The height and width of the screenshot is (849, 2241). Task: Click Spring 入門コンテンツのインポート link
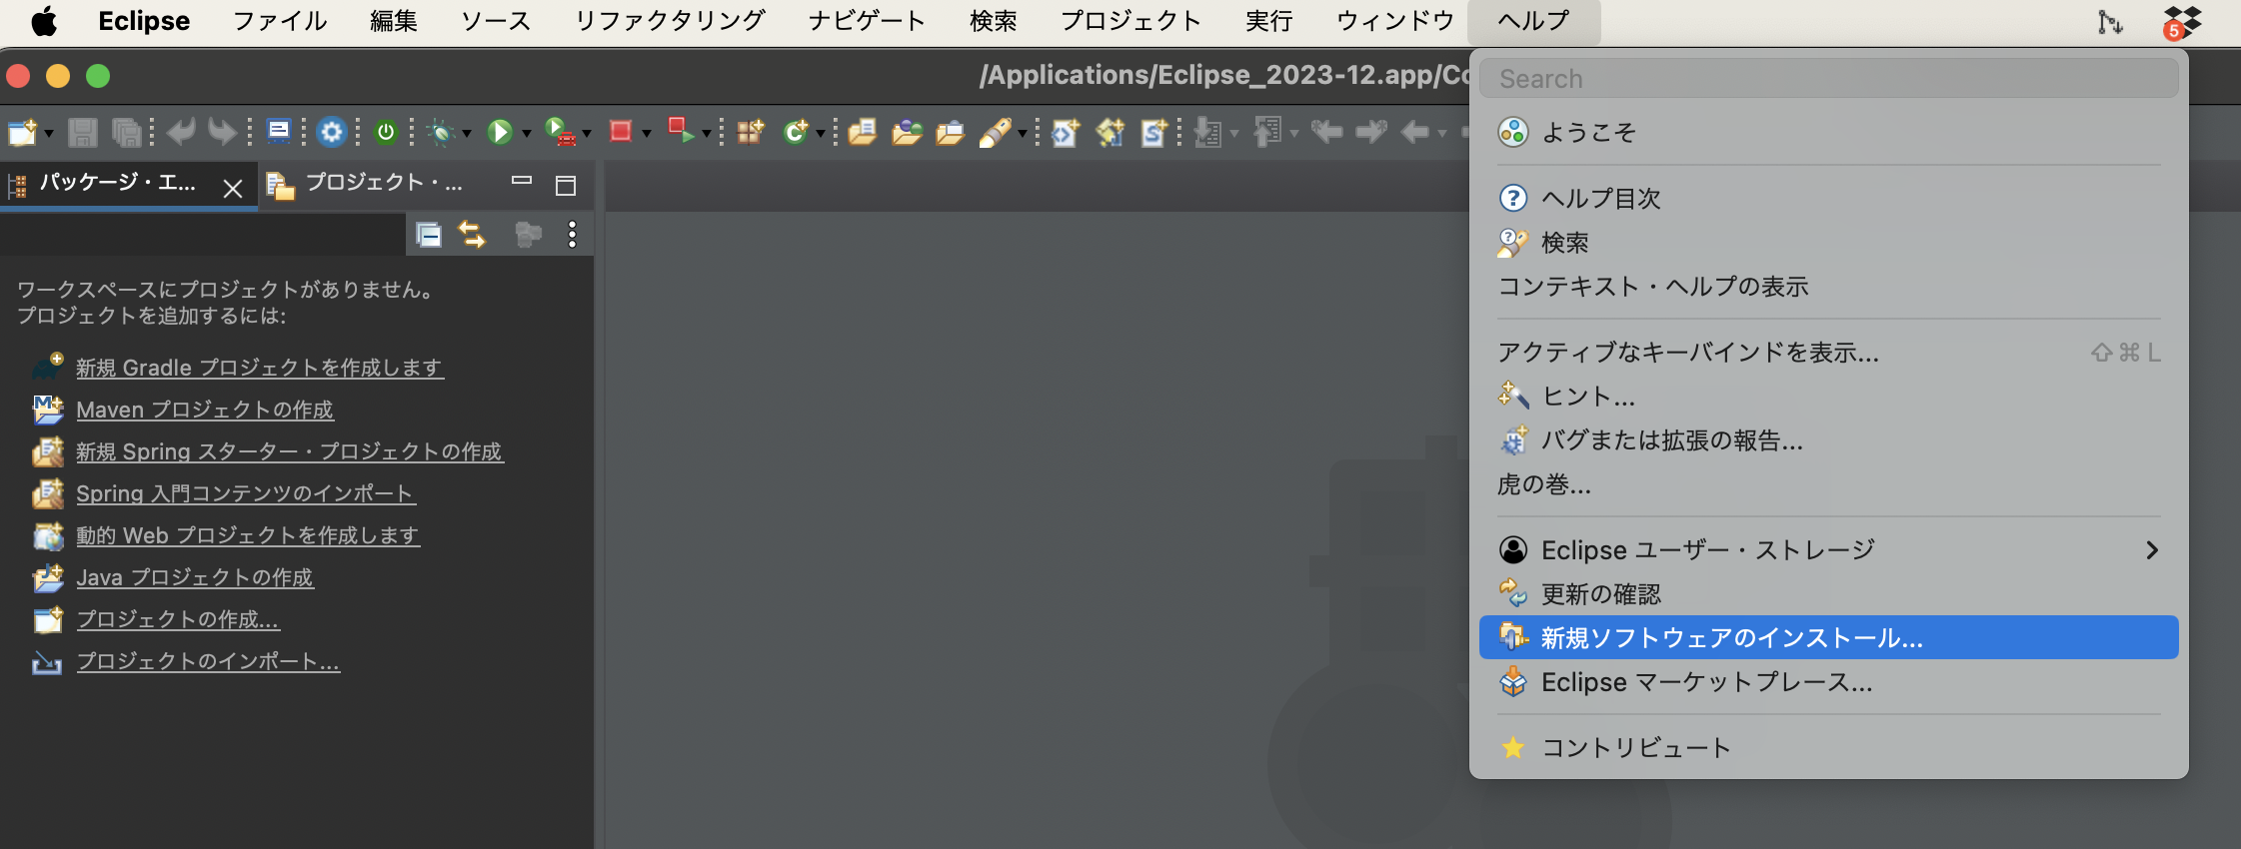[x=246, y=493]
